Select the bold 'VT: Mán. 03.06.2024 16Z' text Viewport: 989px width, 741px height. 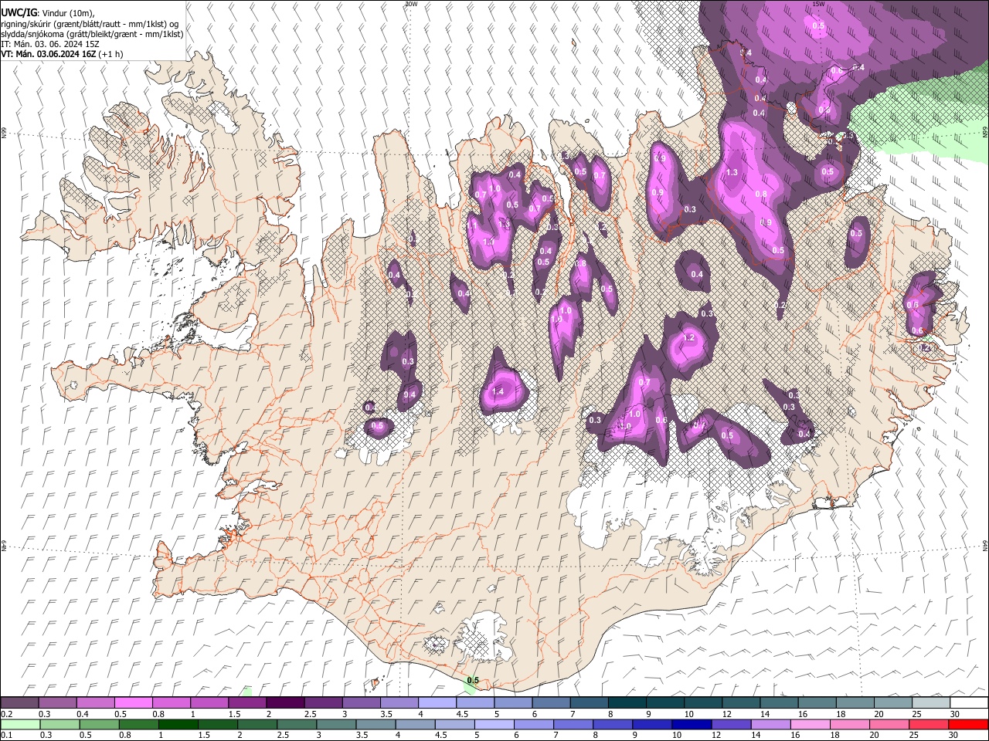tap(49, 55)
